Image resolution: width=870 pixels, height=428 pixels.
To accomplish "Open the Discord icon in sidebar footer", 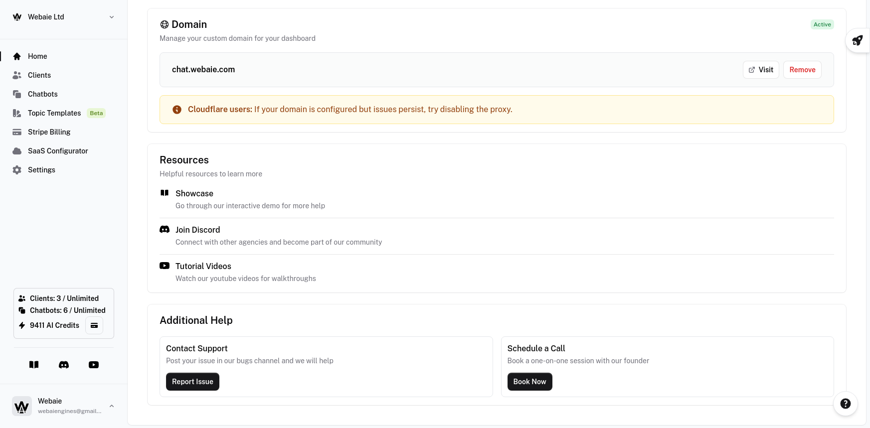I will [64, 365].
